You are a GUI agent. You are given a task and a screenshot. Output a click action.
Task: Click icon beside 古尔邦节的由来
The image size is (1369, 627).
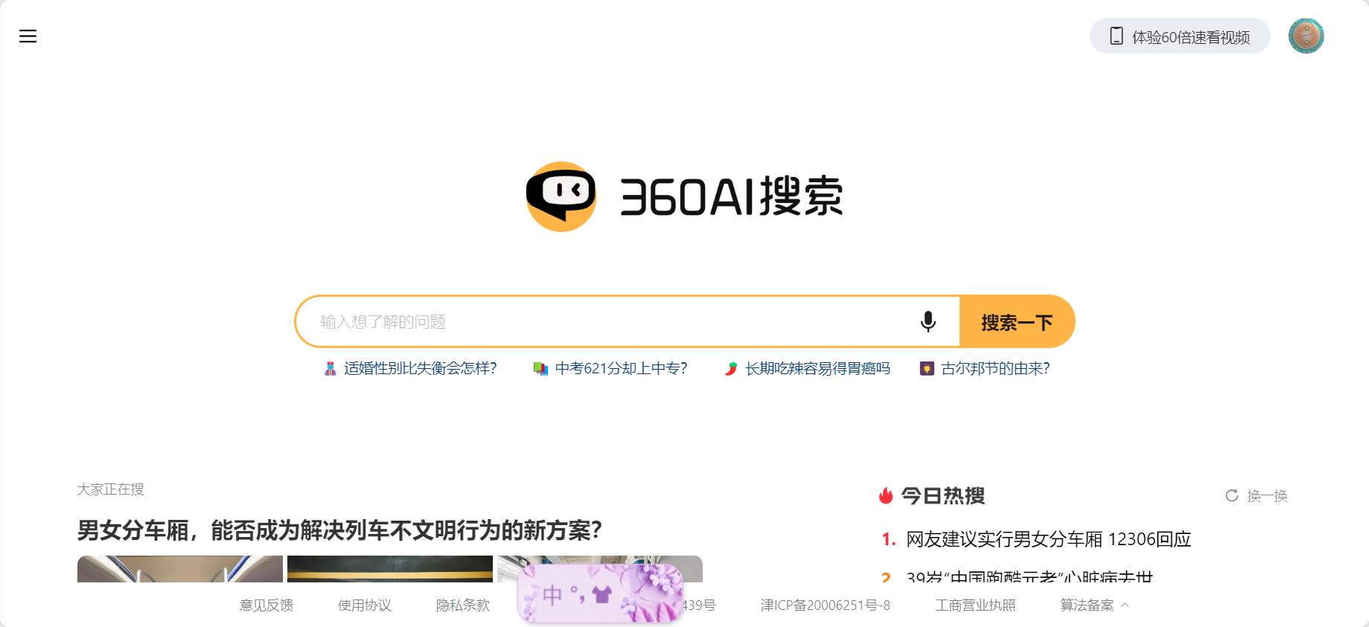927,368
